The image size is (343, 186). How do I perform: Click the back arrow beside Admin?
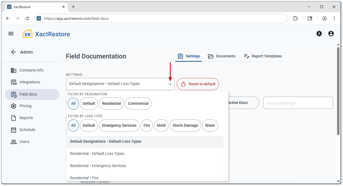[x=14, y=52]
